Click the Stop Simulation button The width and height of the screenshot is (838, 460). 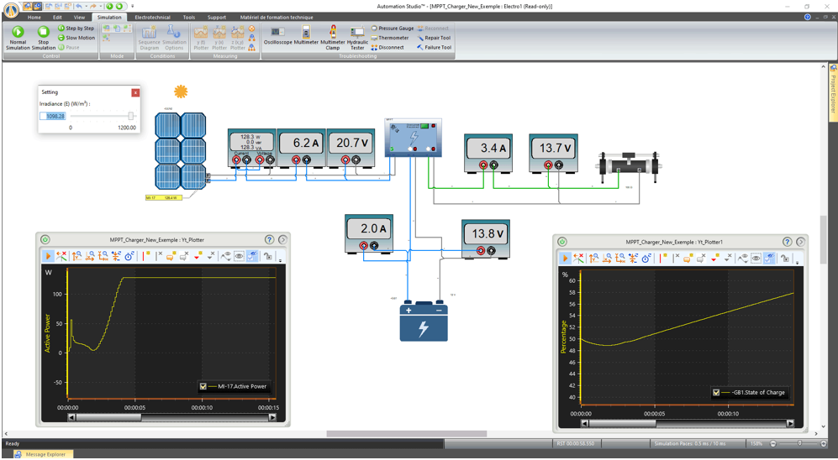44,39
